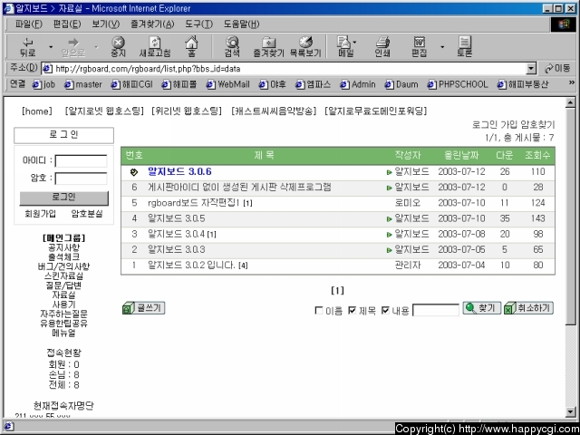Open the Daum links bar shortcut
The height and width of the screenshot is (435, 580).
point(401,84)
